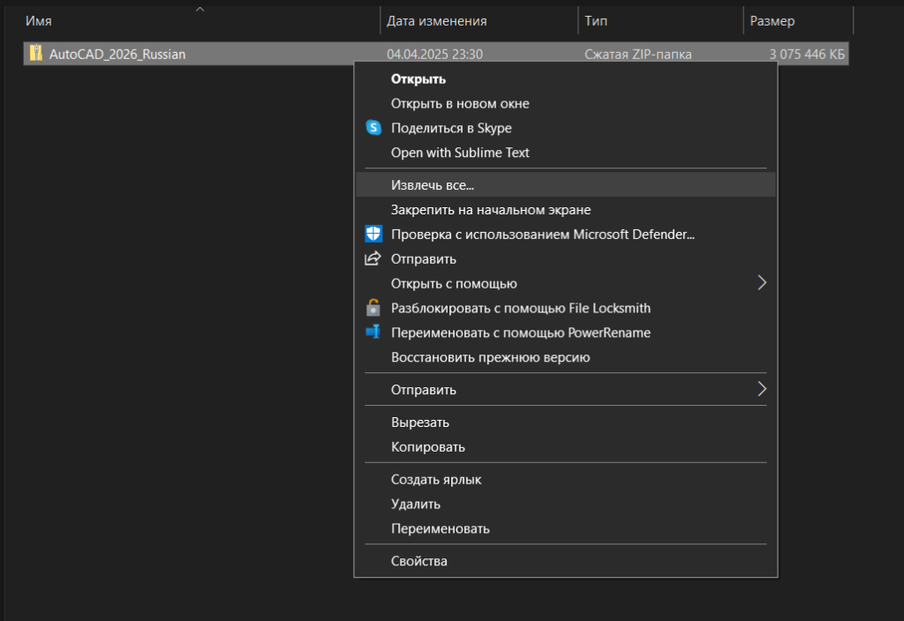Viewport: 904px width, 621px height.
Task: Rename the file via Переименовать
Action: (439, 528)
